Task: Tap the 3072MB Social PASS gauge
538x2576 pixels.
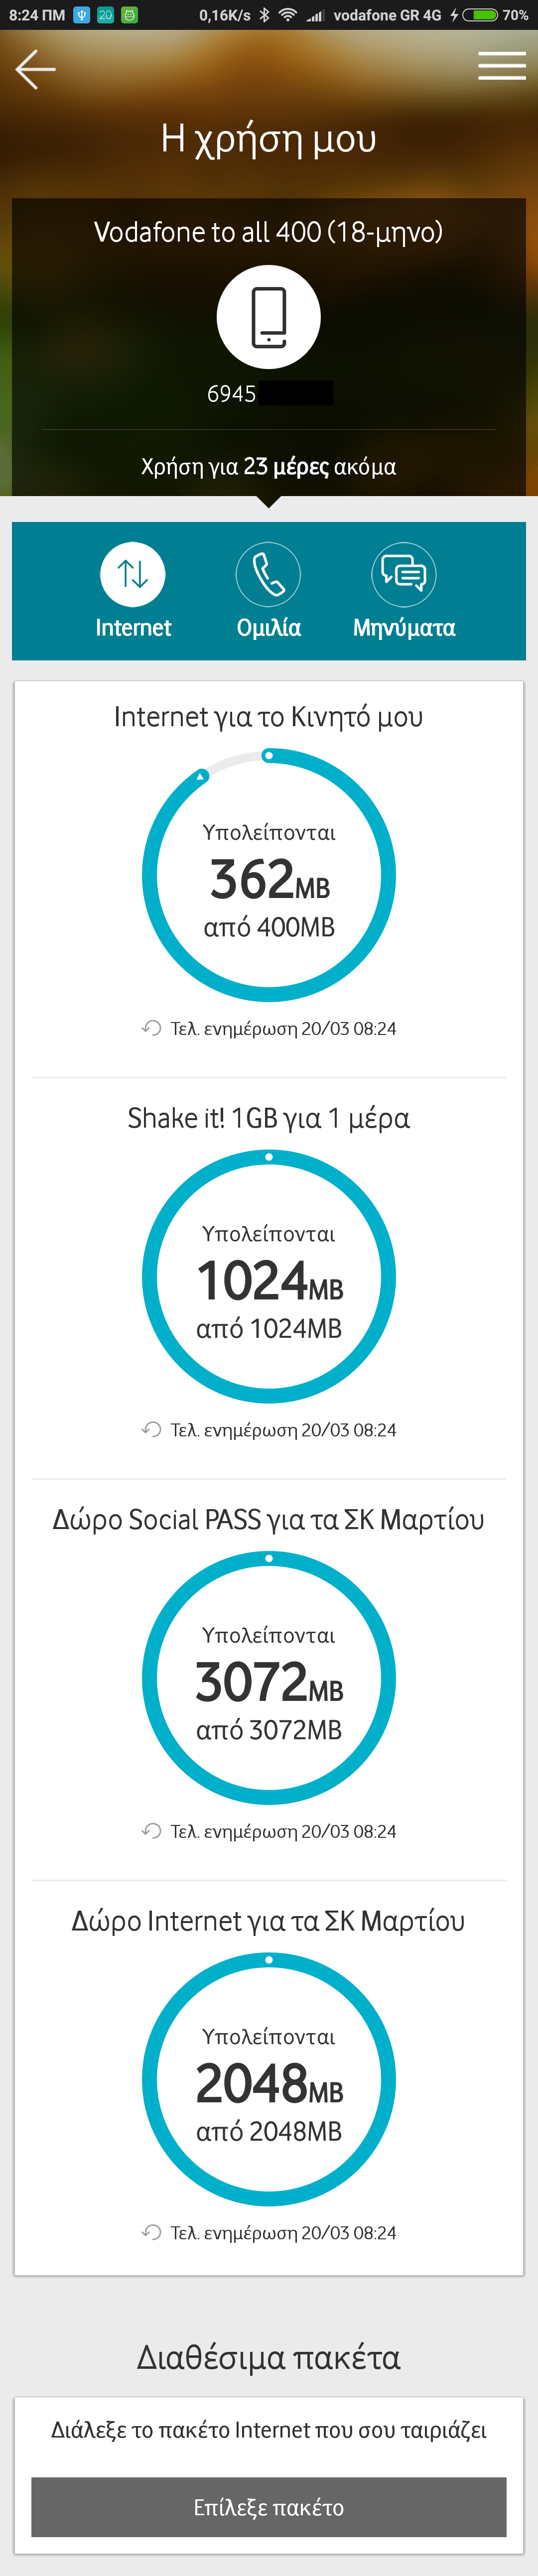Action: 269,1678
